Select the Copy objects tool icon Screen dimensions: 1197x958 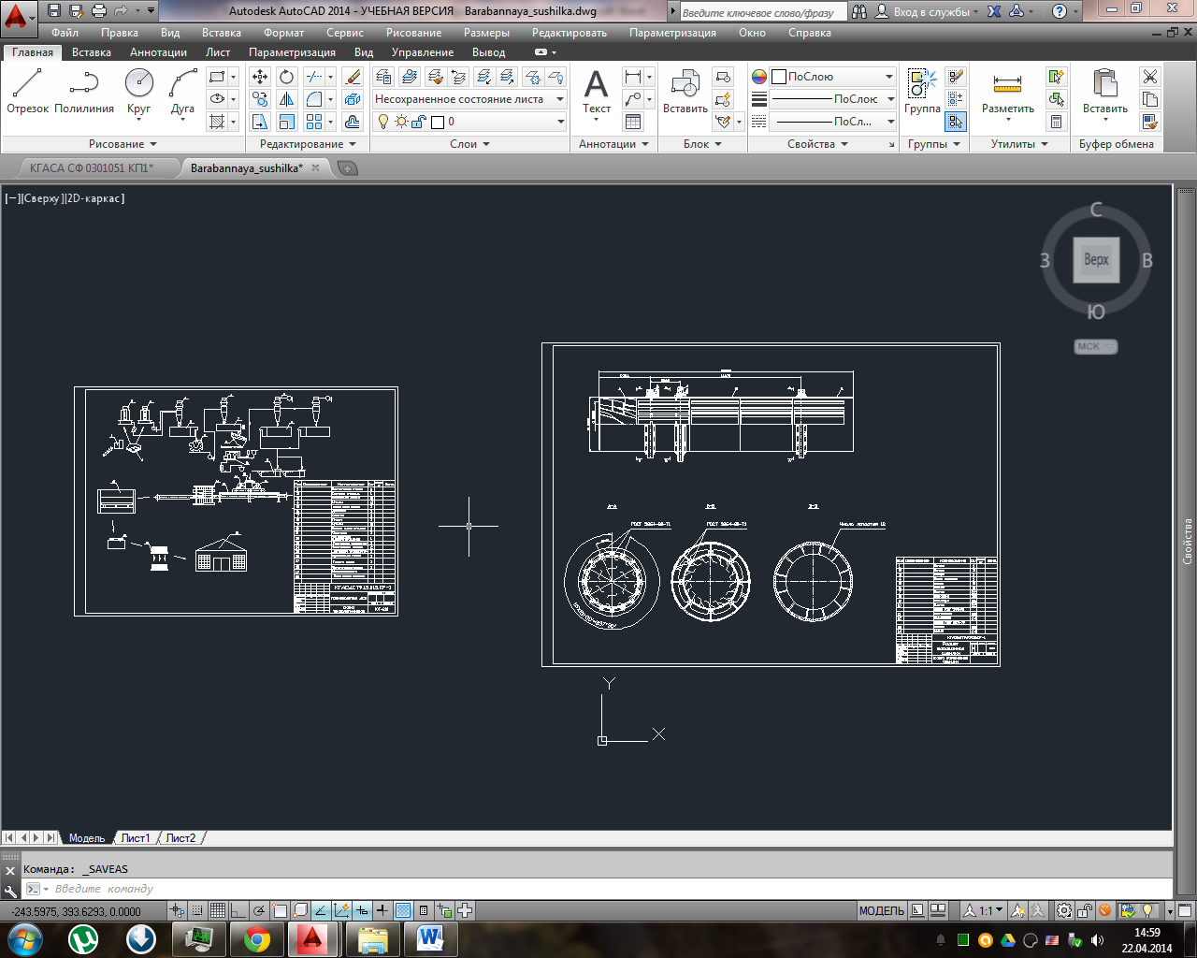[x=260, y=99]
